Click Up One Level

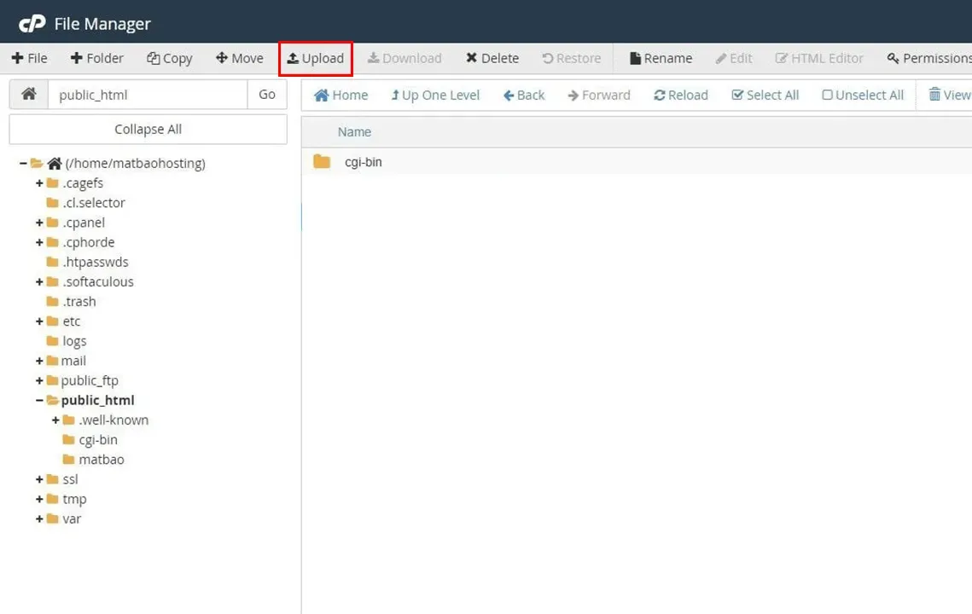(435, 95)
